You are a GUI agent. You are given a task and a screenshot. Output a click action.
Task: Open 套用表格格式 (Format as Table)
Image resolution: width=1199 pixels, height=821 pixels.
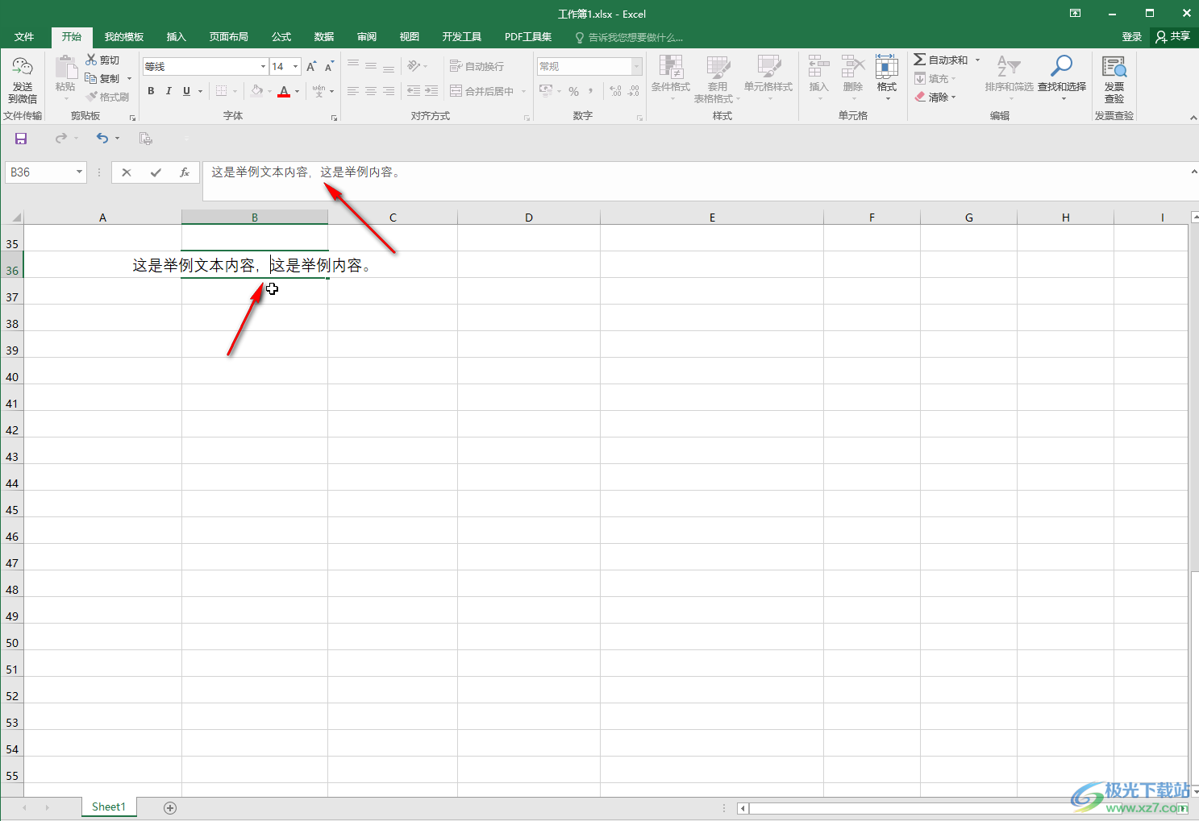click(x=717, y=79)
